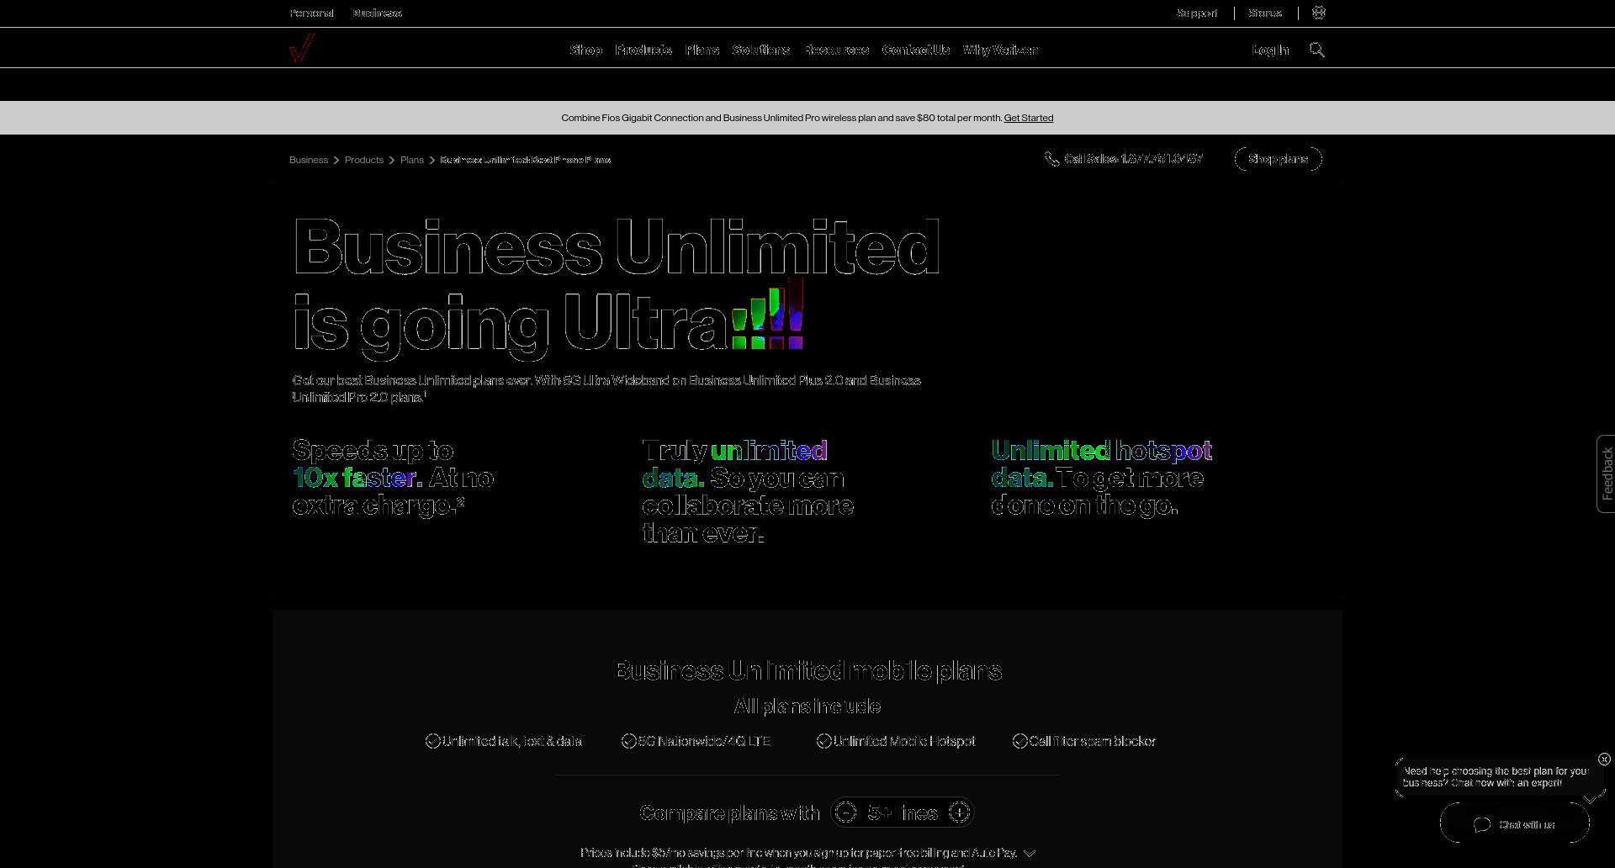Open the Solutions menu
Screen dimensions: 1615x868
[761, 50]
